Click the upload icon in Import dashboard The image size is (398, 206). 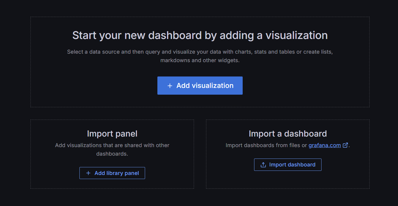click(x=263, y=165)
